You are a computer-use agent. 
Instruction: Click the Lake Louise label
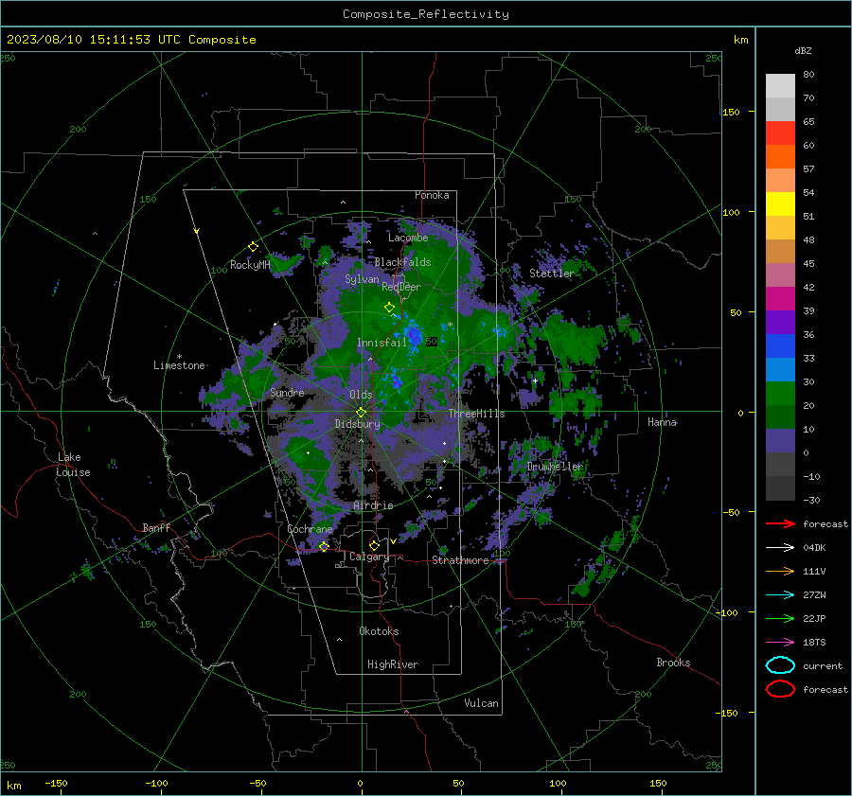(x=73, y=465)
